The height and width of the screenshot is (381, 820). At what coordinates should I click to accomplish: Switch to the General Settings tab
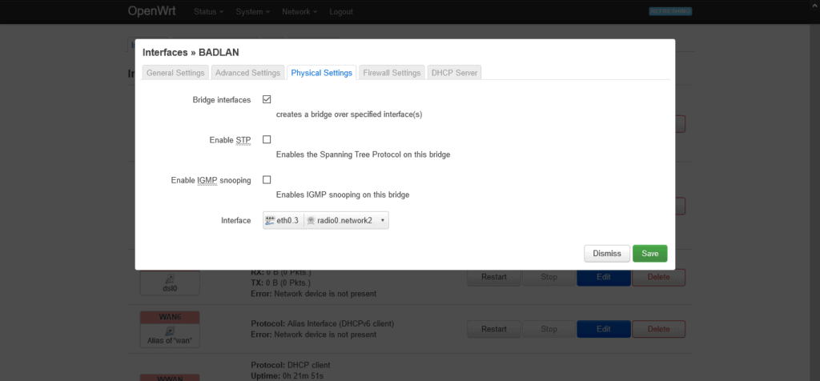(175, 73)
